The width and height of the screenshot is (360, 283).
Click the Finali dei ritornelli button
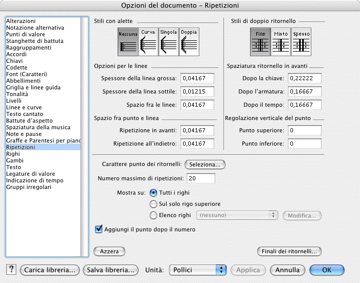(x=289, y=251)
